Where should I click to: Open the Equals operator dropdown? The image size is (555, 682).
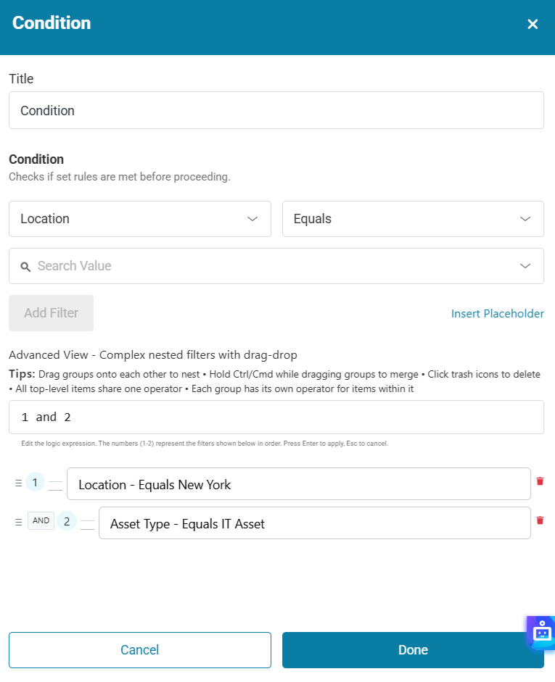413,219
